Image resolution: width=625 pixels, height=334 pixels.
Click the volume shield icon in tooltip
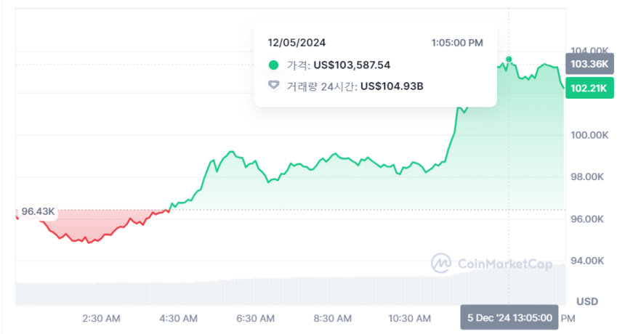273,86
